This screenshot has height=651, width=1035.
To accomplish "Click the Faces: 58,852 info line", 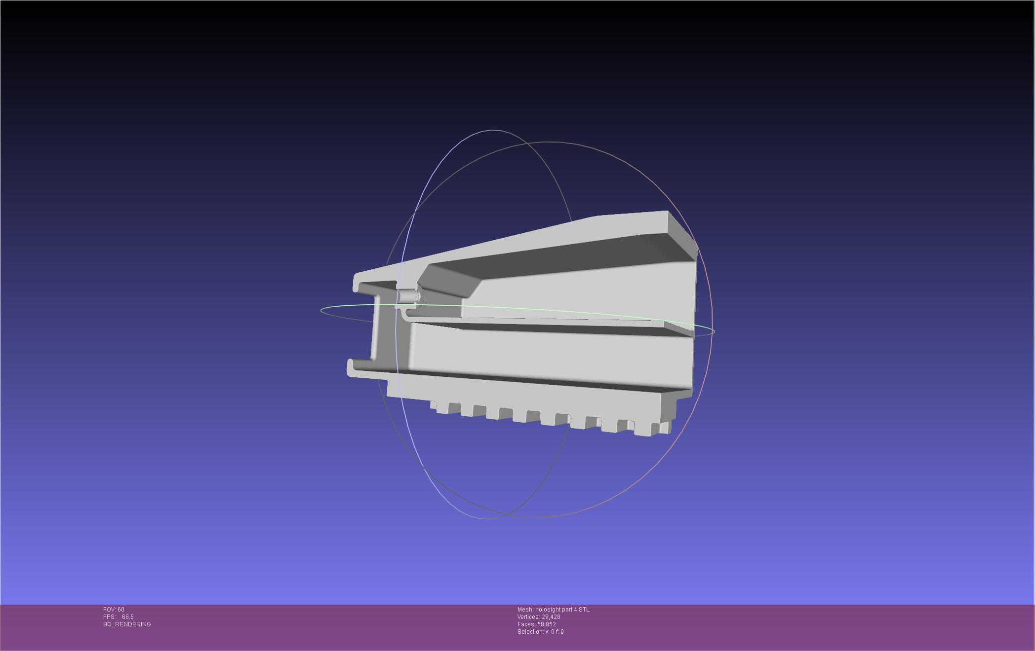I will (x=536, y=624).
